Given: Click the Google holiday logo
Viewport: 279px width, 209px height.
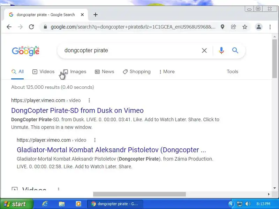Looking at the screenshot, I should (x=25, y=51).
